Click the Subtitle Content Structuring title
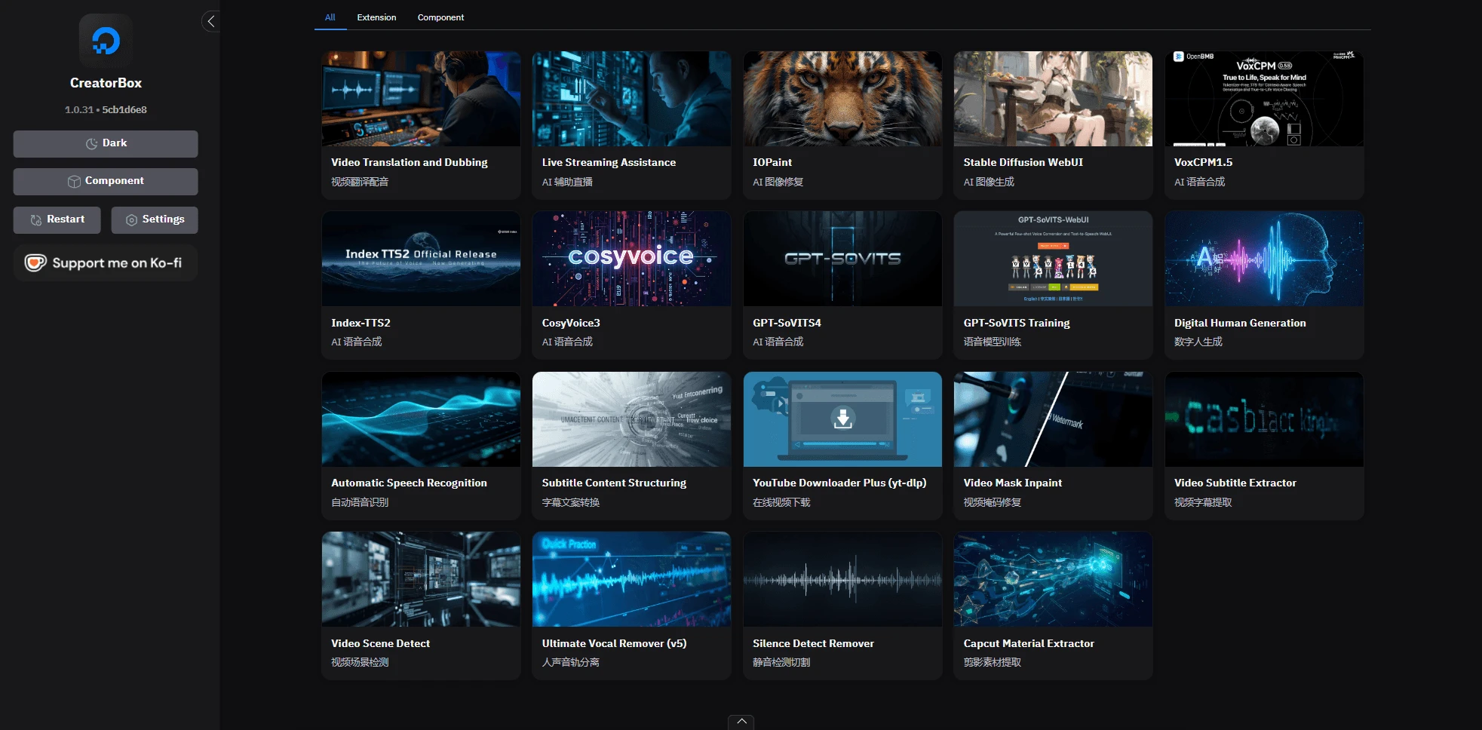Viewport: 1482px width, 730px height. click(x=614, y=483)
